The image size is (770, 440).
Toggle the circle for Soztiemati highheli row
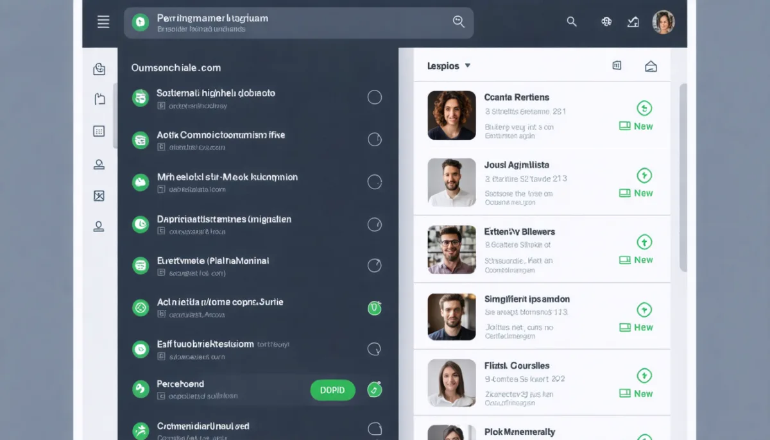click(x=375, y=97)
